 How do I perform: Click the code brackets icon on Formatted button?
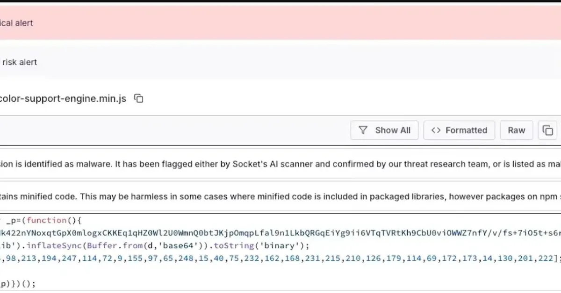(x=436, y=130)
